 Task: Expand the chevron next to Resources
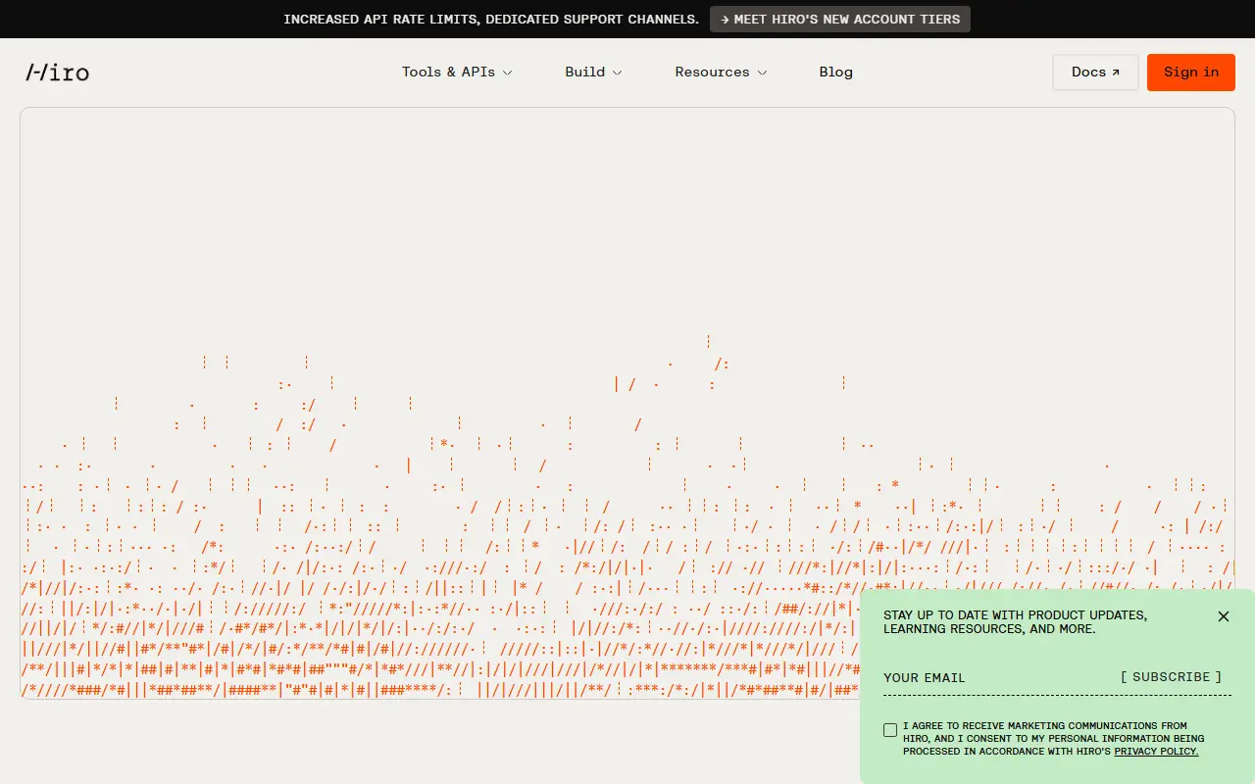[762, 73]
